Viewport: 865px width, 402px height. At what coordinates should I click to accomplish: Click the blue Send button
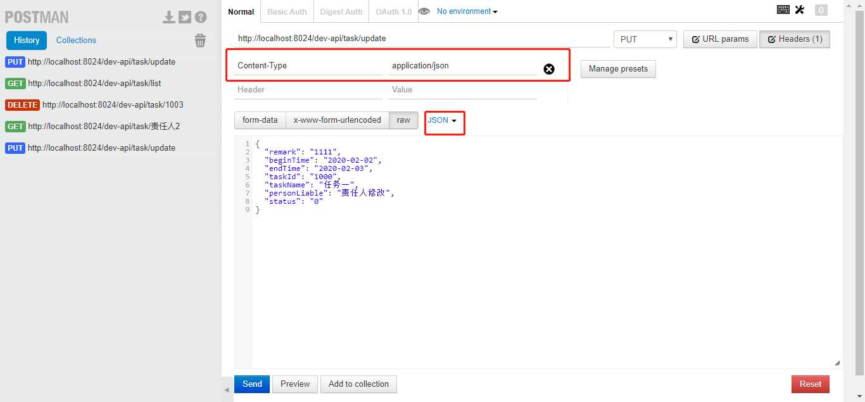coord(252,384)
